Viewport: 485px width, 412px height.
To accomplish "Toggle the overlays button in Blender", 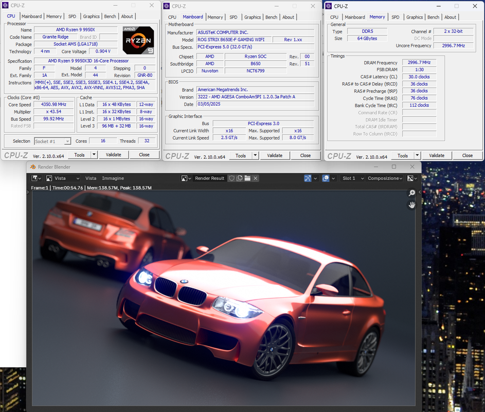I will click(326, 178).
